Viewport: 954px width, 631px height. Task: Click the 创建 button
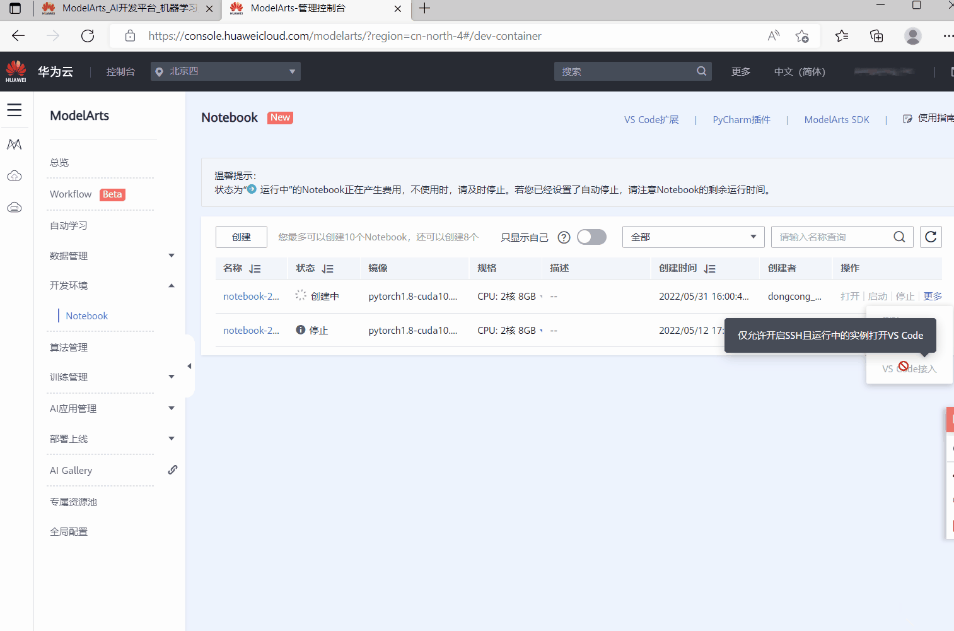click(x=241, y=237)
